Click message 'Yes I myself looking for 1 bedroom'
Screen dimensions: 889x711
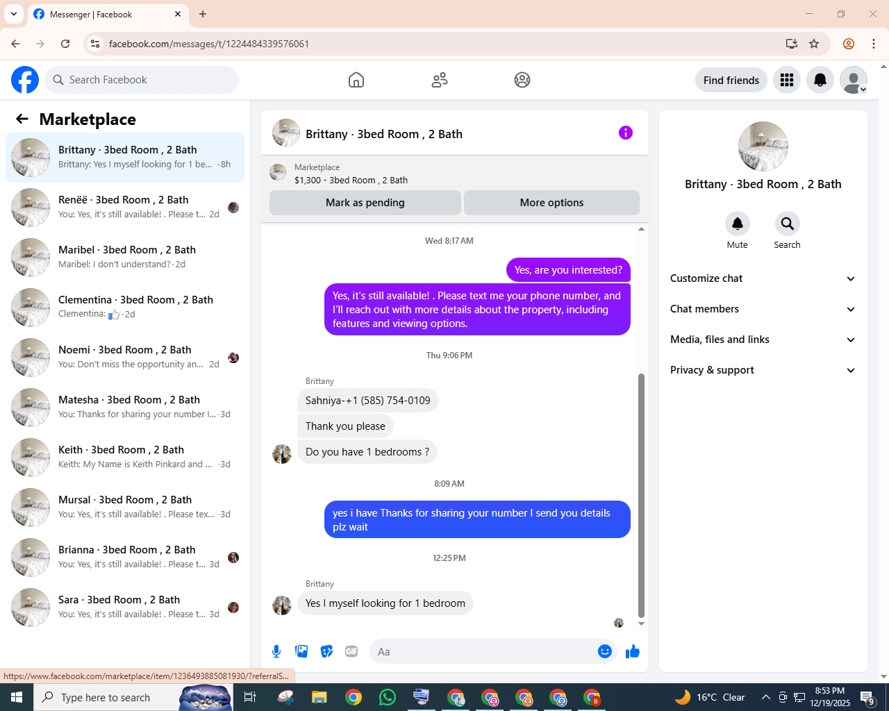click(x=385, y=603)
